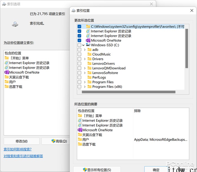
Task: Check the adb folder checkbox
Action: [x=79, y=50]
